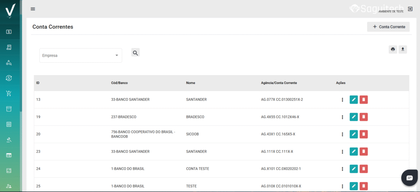Edit the BRADESCO account row

[354, 117]
